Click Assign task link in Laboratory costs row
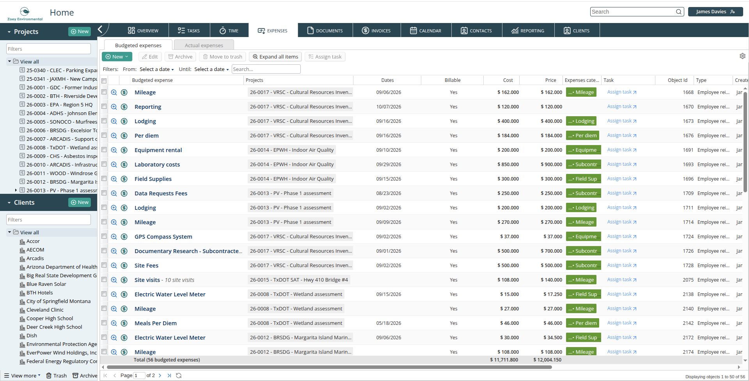The image size is (749, 381). tap(622, 164)
